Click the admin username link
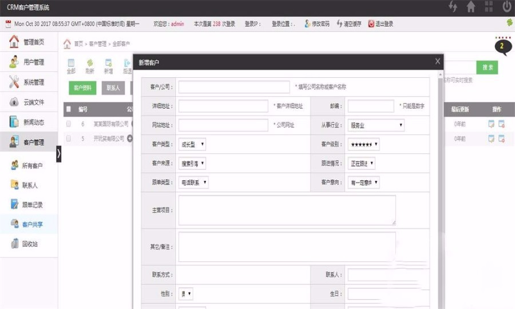Image resolution: width=515 pixels, height=309 pixels. click(177, 23)
